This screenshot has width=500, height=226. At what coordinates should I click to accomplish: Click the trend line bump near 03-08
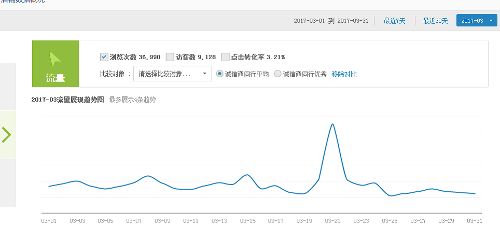click(x=147, y=176)
